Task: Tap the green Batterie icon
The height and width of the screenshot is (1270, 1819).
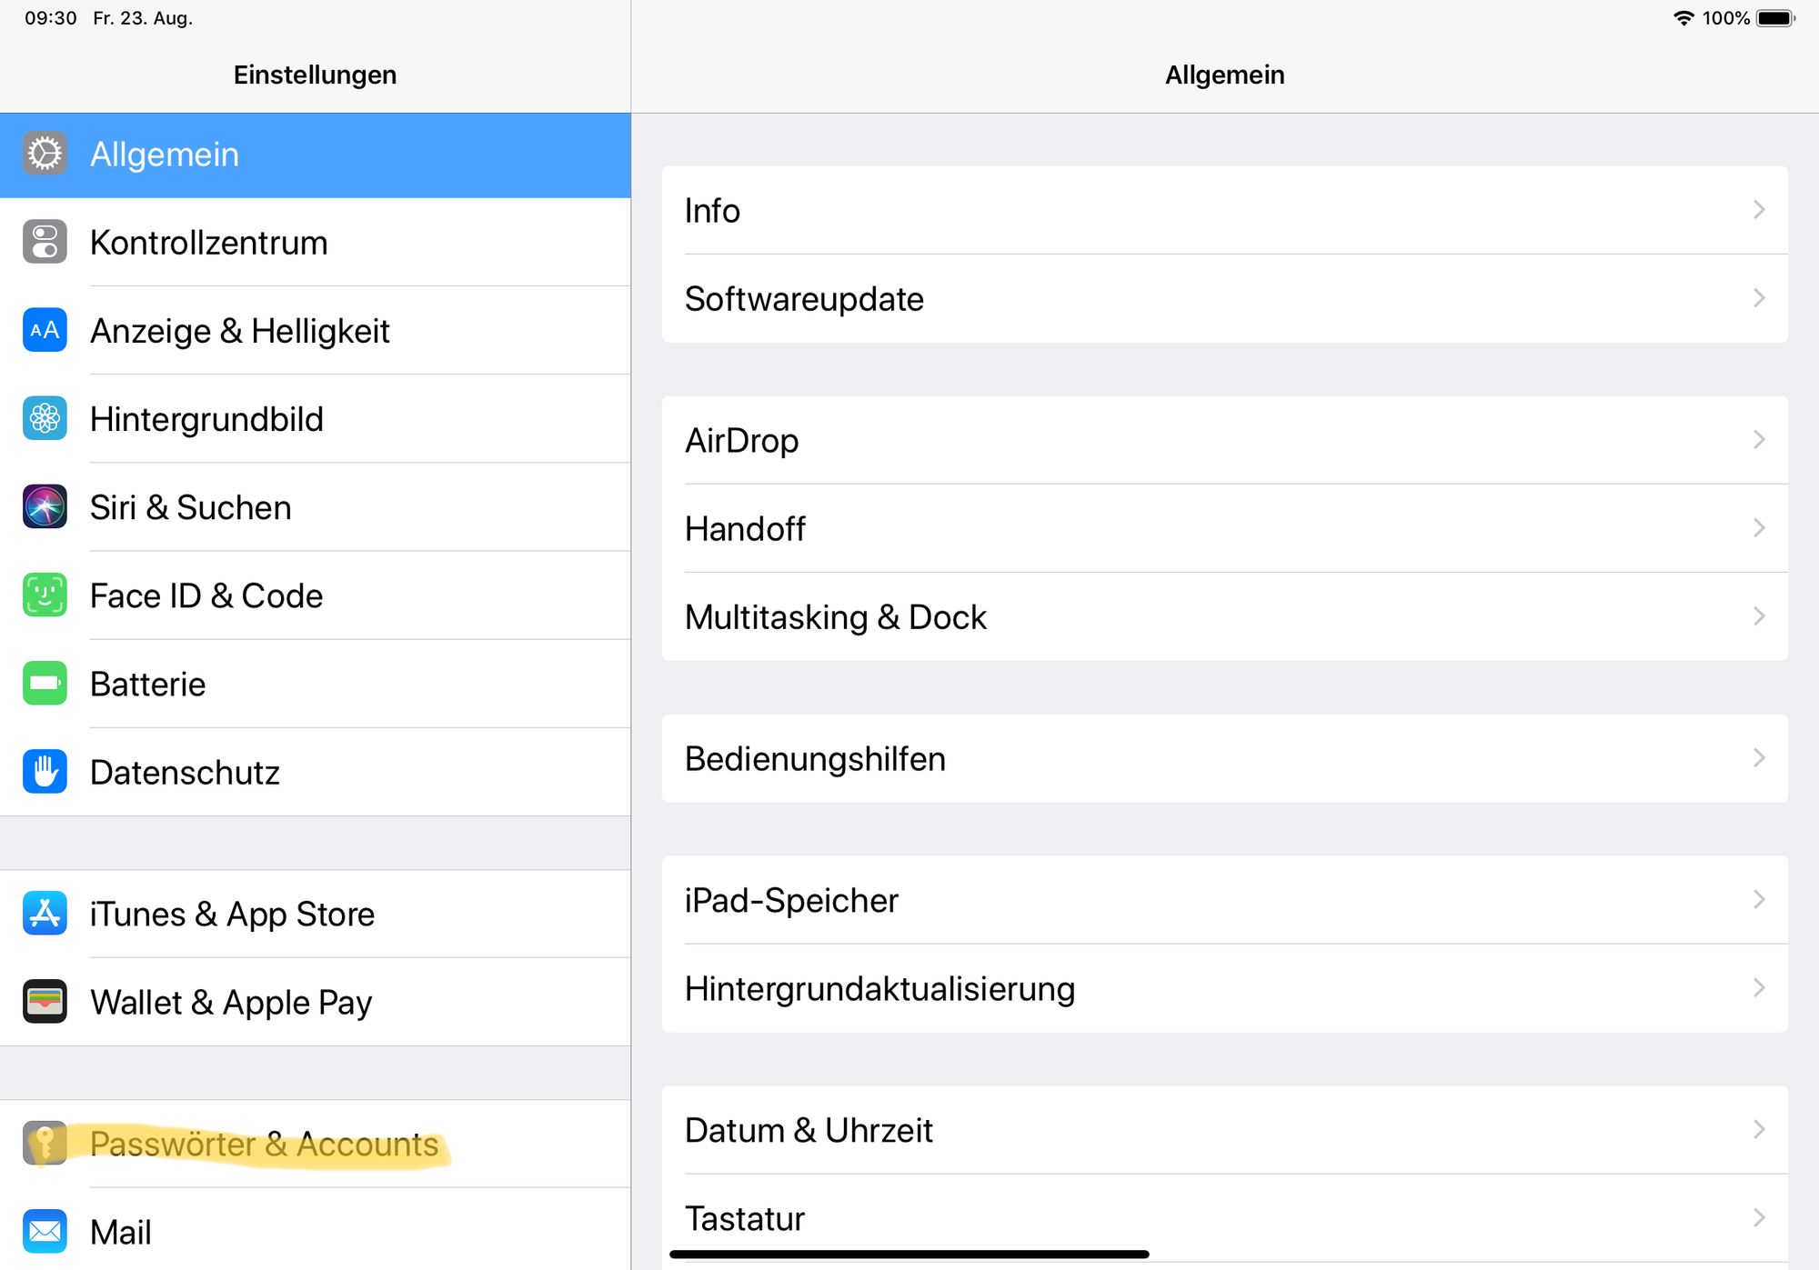Action: [45, 683]
